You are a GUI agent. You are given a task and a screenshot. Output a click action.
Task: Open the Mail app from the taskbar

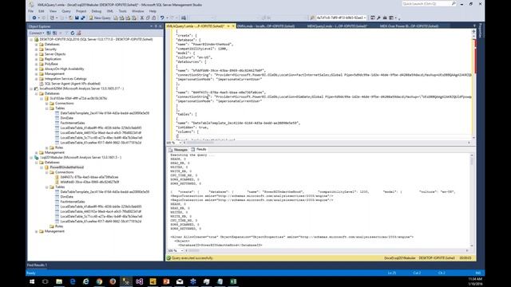point(180,281)
